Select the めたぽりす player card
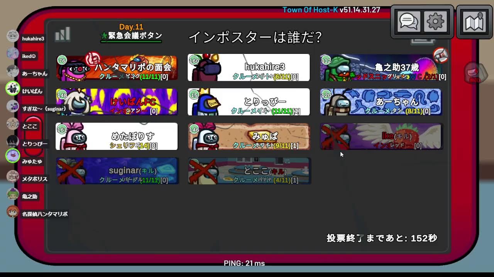494x277 pixels. (117, 137)
